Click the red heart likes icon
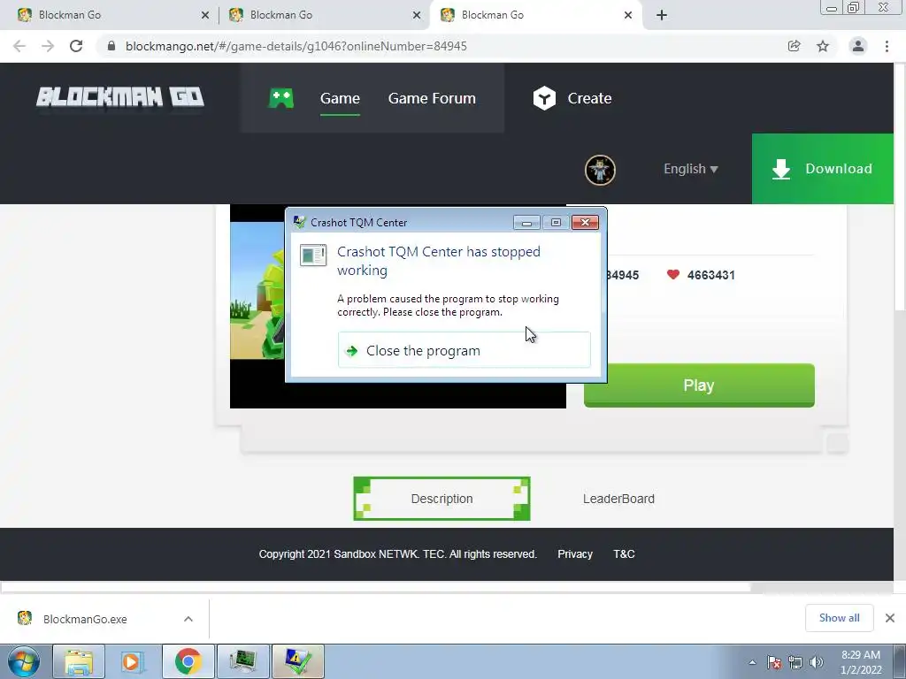Screen dimensions: 906x679 (672, 274)
